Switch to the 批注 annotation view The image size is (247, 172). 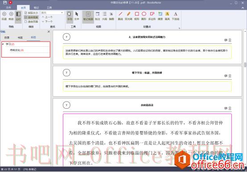point(98,16)
